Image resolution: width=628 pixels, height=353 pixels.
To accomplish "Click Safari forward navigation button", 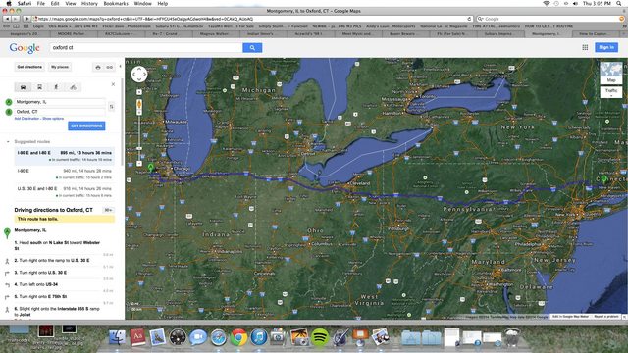I will tap(16, 19).
